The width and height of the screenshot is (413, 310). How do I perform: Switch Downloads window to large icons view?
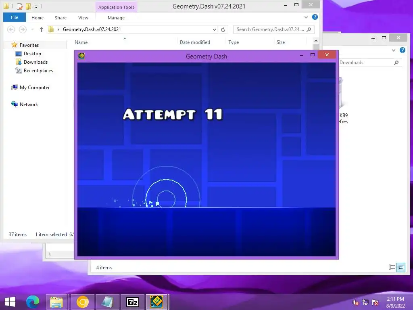point(401,267)
